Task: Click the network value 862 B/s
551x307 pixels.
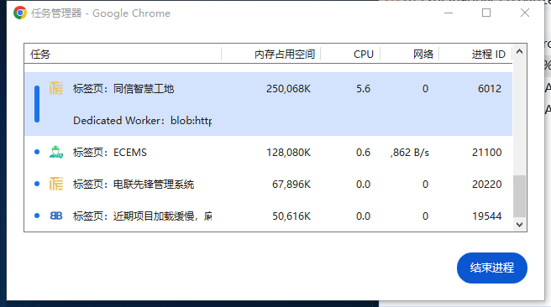Action: pos(410,153)
